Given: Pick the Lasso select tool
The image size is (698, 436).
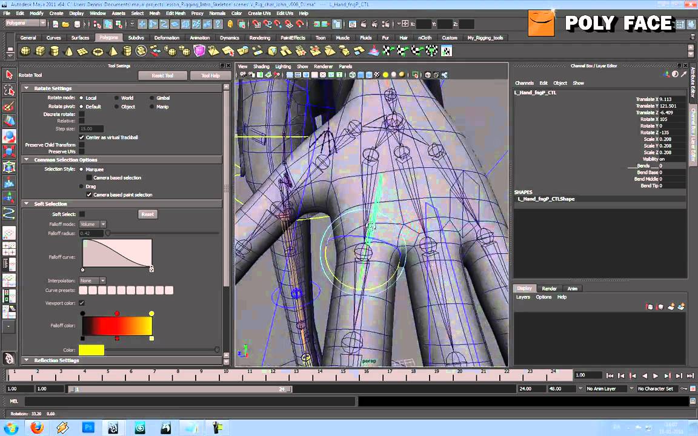Looking at the screenshot, I should 9,90.
